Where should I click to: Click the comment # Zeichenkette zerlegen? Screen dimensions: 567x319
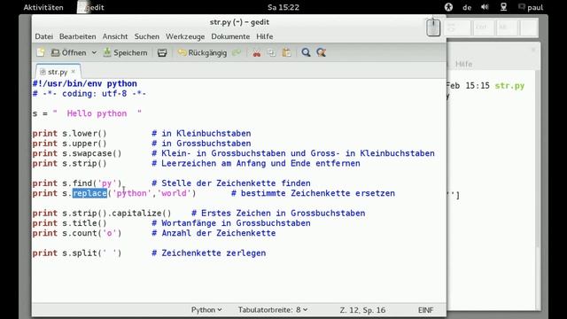click(209, 253)
